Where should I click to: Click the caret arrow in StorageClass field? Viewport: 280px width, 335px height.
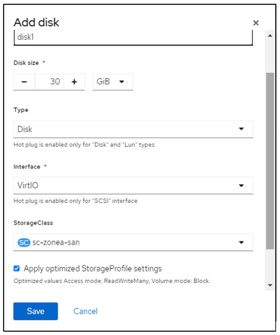(x=241, y=242)
